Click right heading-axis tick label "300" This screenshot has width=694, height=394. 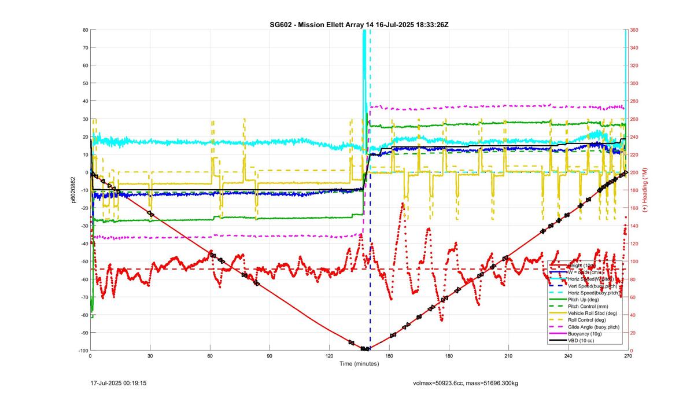[x=634, y=83]
